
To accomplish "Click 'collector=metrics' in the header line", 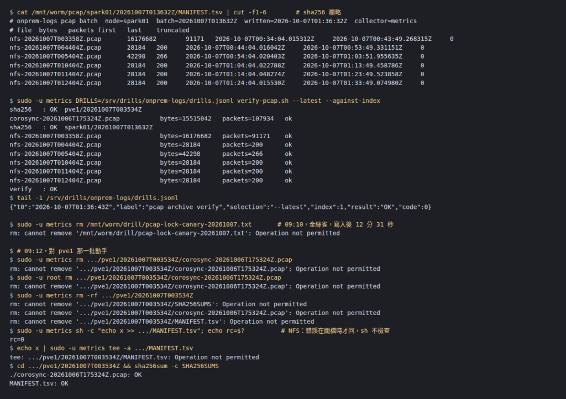I will [x=385, y=21].
